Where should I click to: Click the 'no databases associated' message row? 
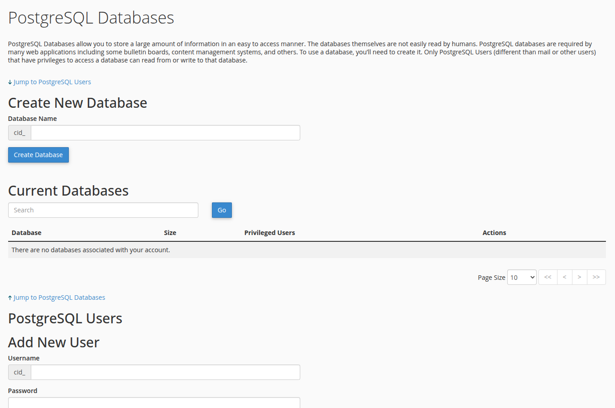(307, 250)
